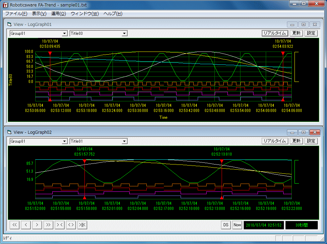Click the 30秒間 time span field
The width and height of the screenshot is (327, 244).
click(302, 225)
